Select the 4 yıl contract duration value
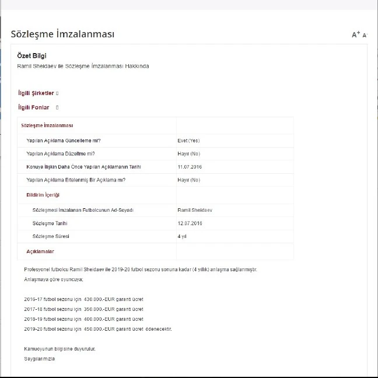This screenshot has height=378, width=378. point(182,237)
